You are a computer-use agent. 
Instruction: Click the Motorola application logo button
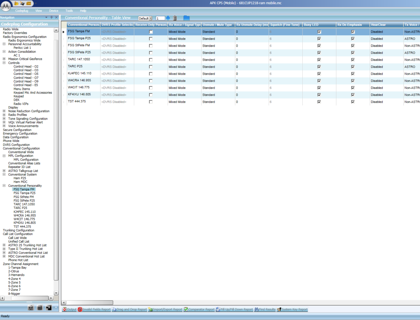(x=6, y=6)
